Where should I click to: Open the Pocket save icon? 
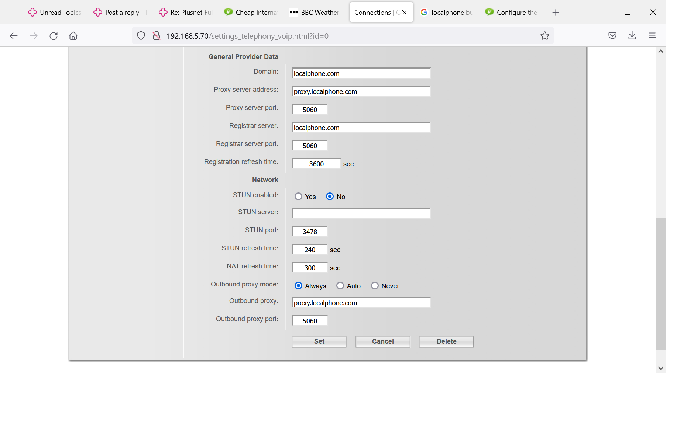(612, 35)
